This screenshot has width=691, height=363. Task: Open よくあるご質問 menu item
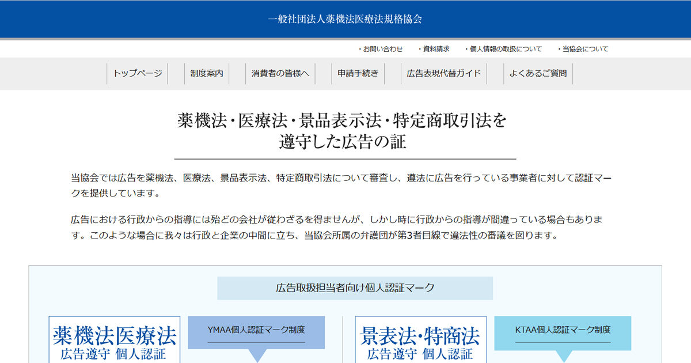(x=538, y=74)
